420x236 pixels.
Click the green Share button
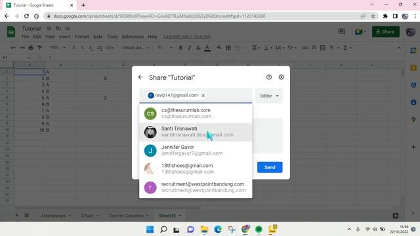point(385,32)
